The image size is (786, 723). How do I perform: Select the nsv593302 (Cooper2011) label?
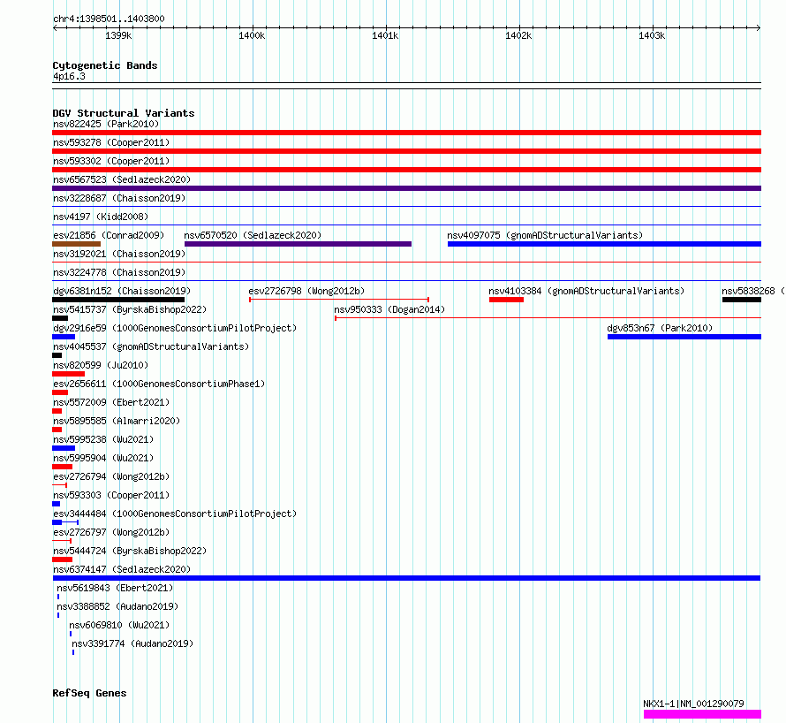click(111, 161)
